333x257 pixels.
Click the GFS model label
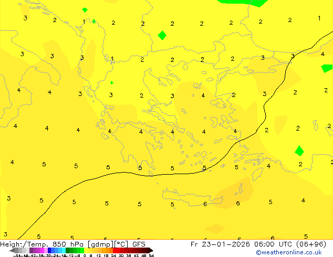(139, 244)
